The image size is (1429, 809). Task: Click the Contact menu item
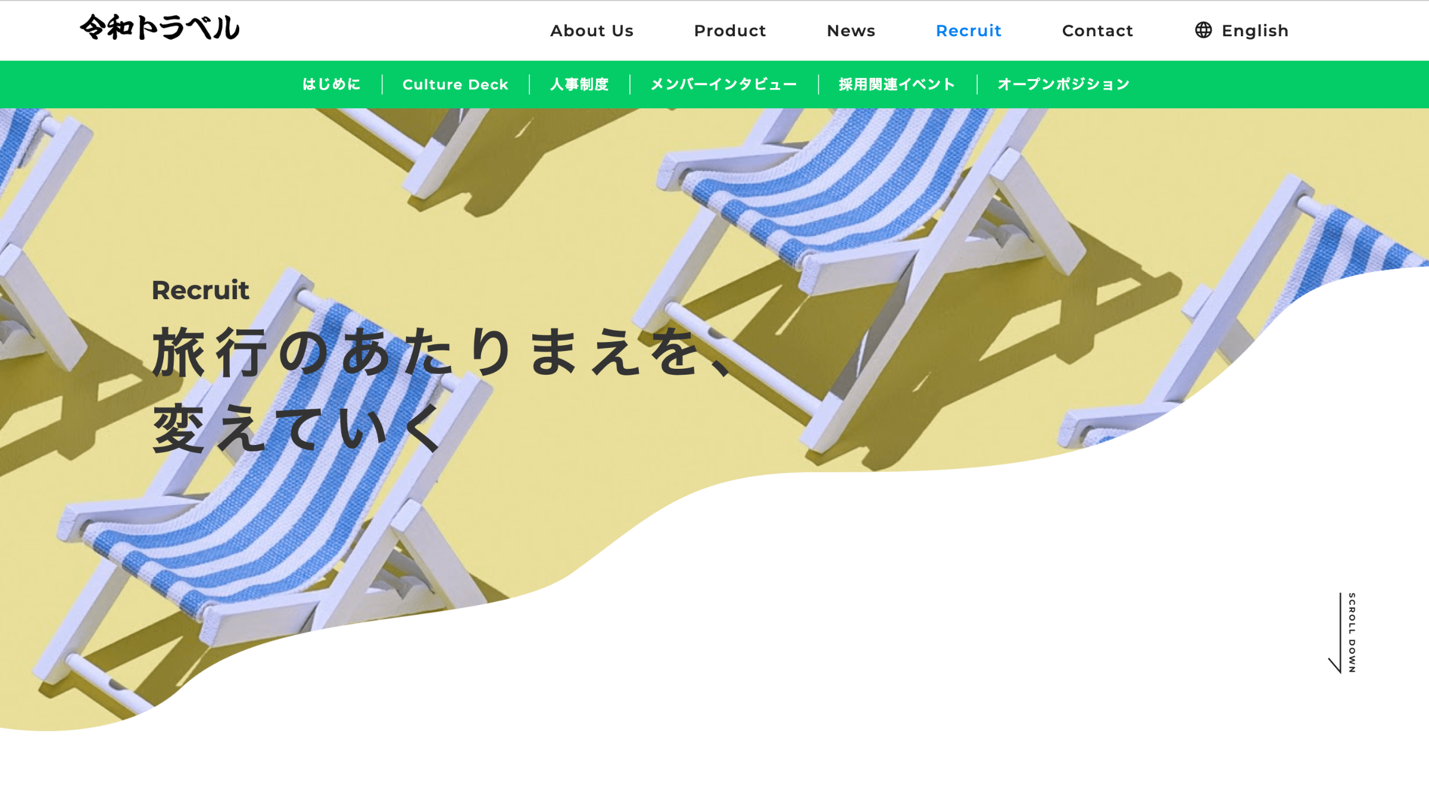(1097, 30)
